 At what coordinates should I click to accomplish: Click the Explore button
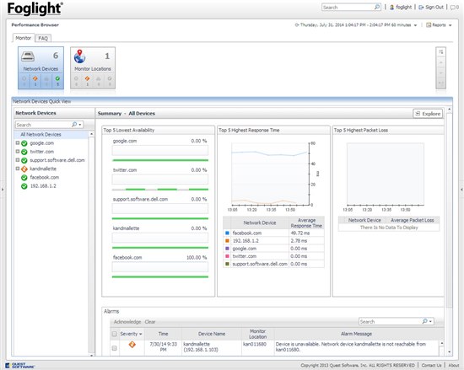[428, 114]
